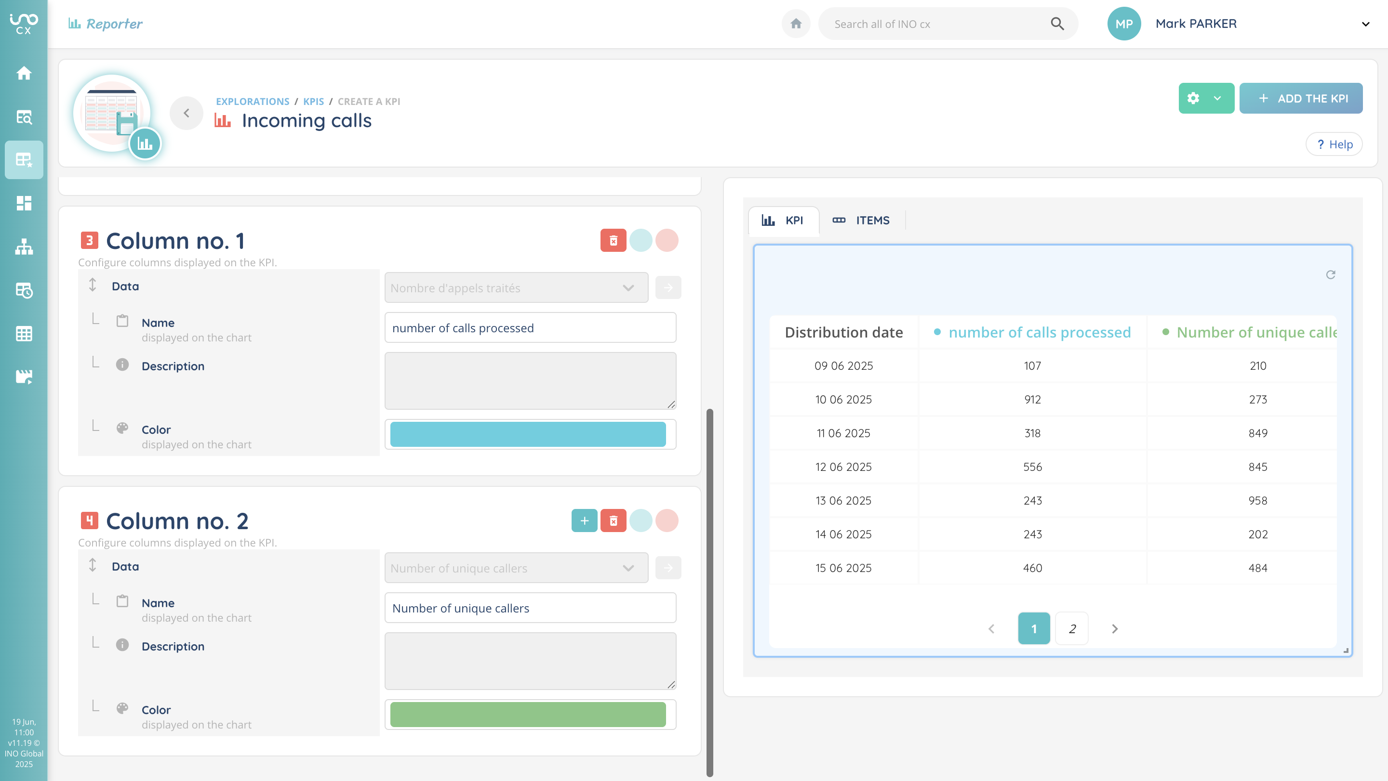This screenshot has height=781, width=1388.
Task: Open the dashboards icon in the sidebar
Action: point(24,203)
